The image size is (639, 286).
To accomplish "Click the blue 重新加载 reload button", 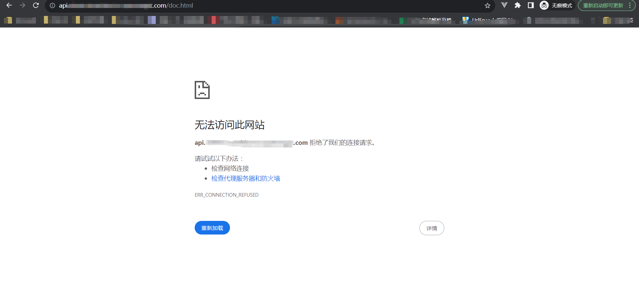I will coord(212,228).
